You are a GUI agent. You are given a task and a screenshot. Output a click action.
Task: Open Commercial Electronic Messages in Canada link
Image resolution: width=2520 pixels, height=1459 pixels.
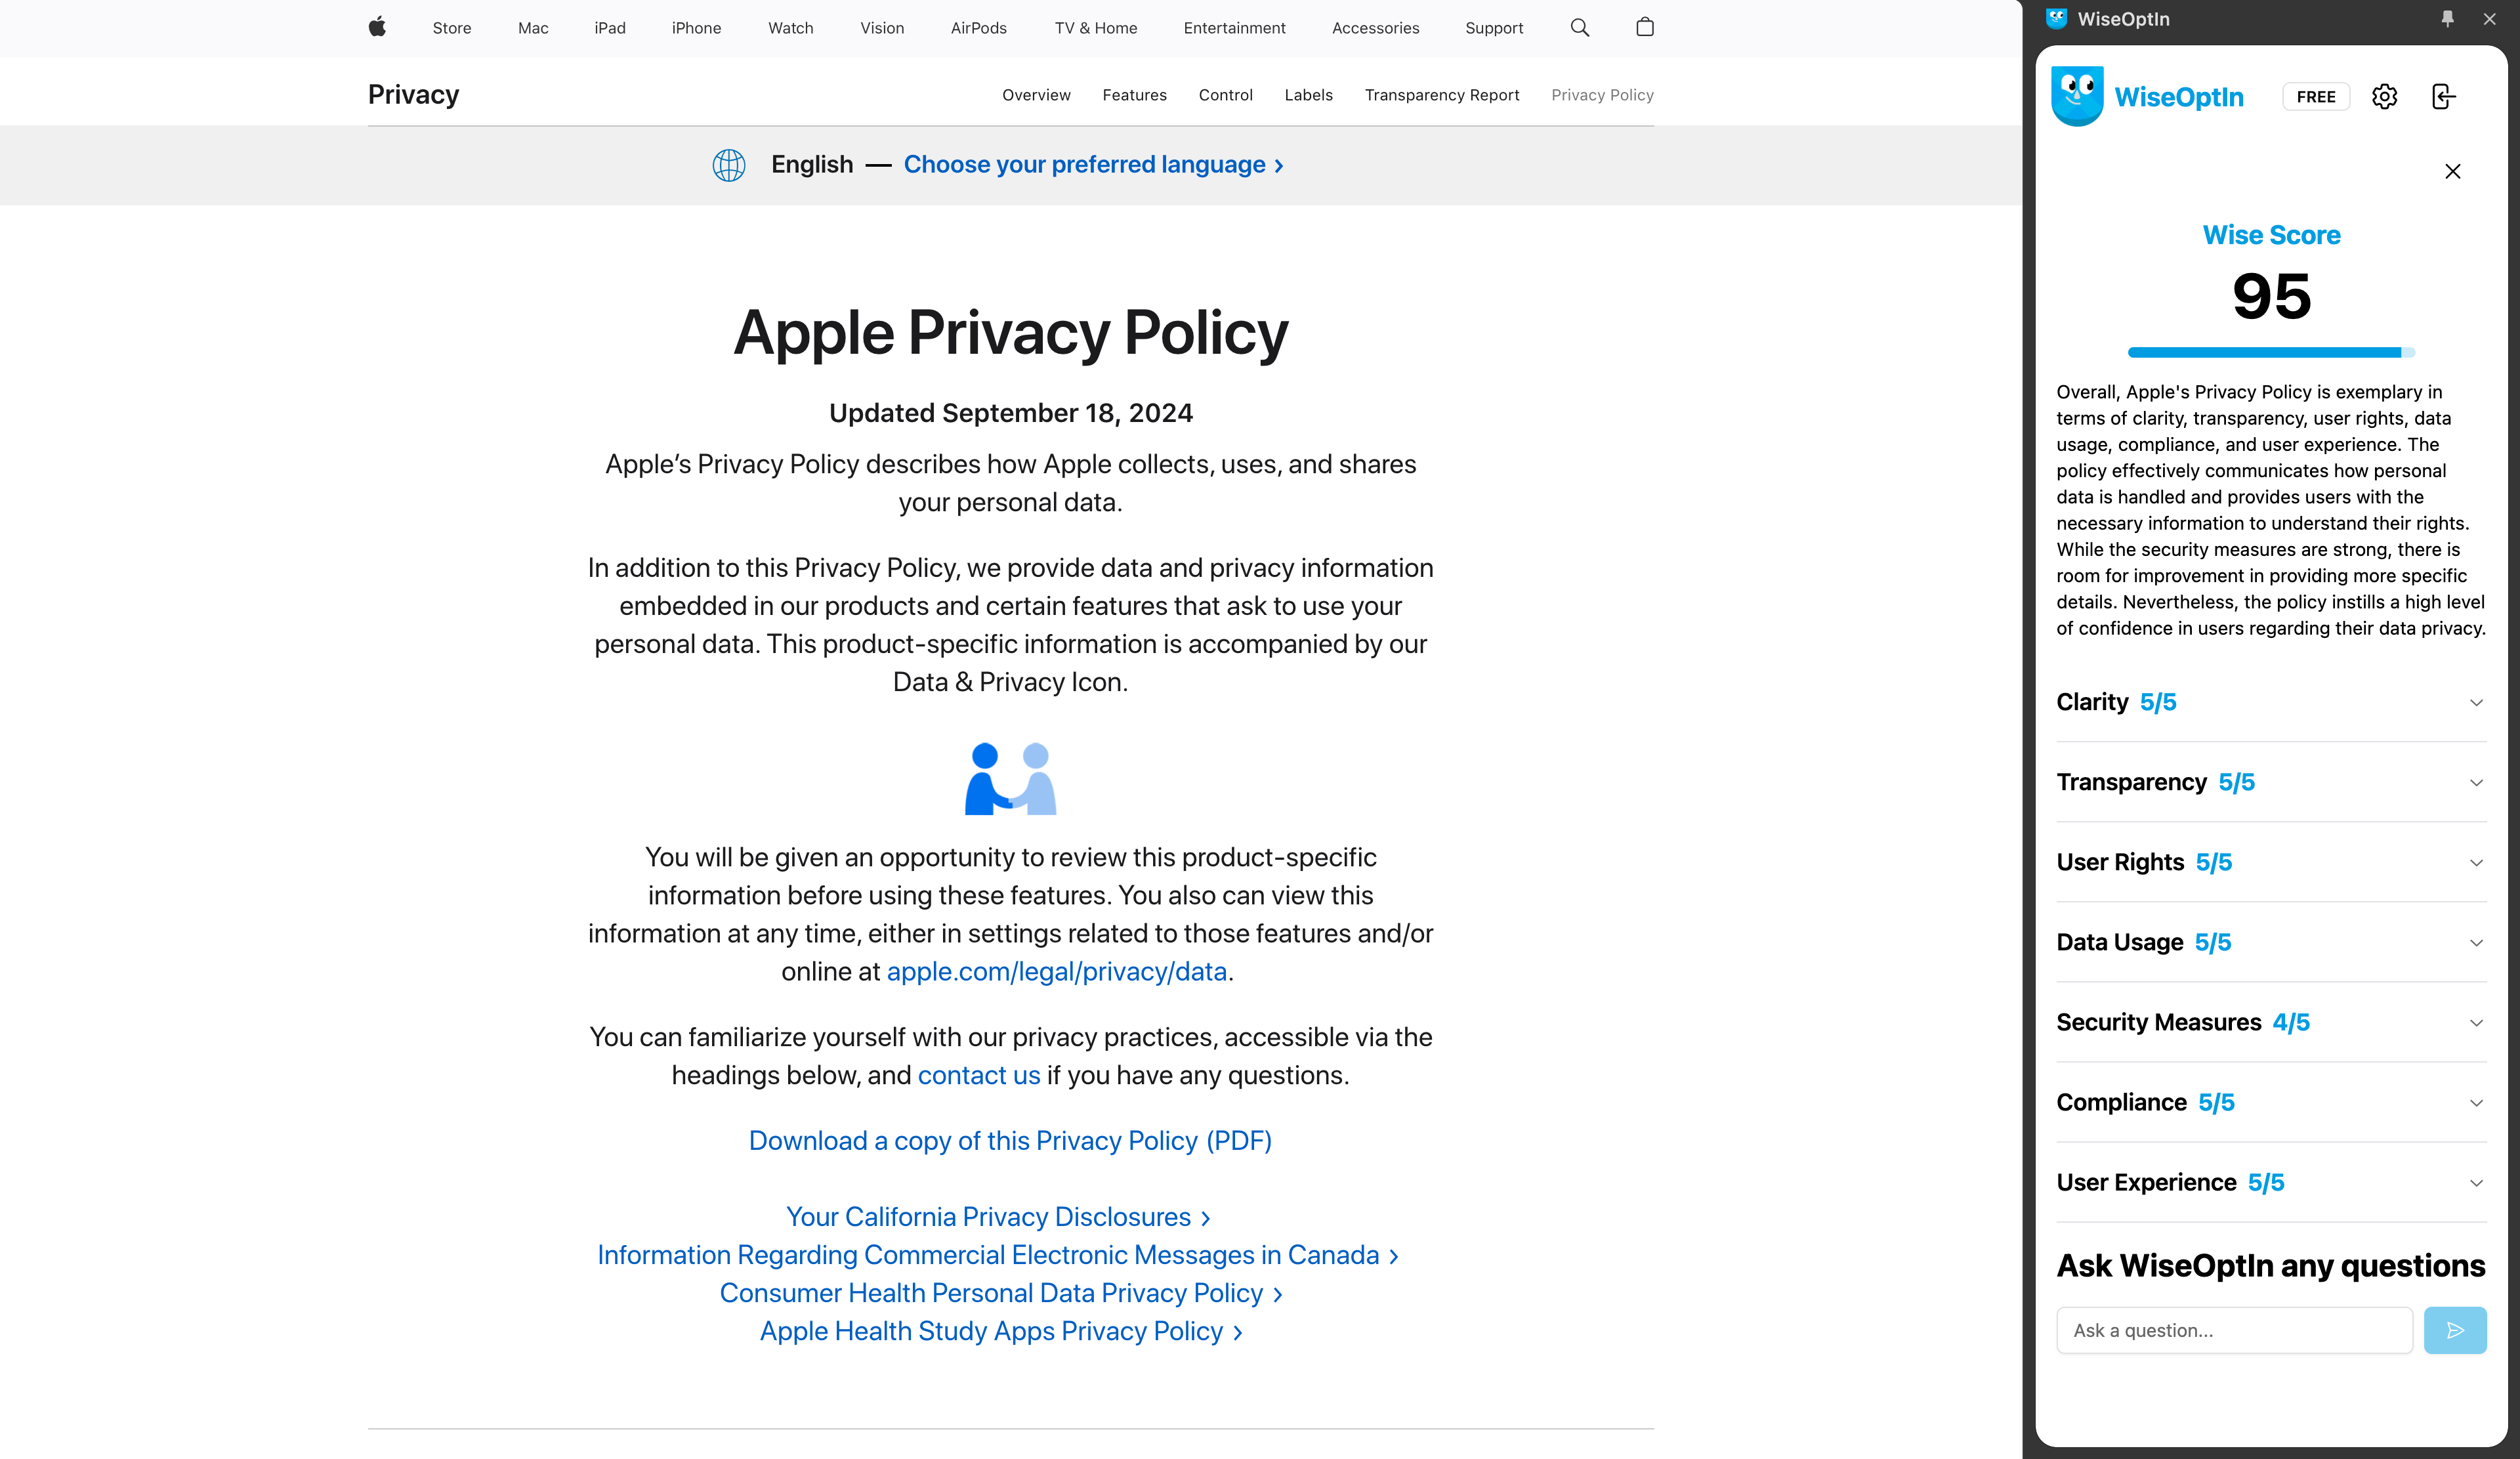[998, 1255]
